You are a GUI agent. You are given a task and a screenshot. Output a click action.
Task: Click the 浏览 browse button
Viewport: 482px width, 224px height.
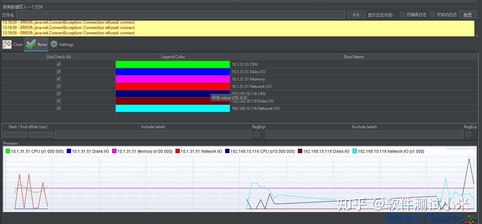357,15
